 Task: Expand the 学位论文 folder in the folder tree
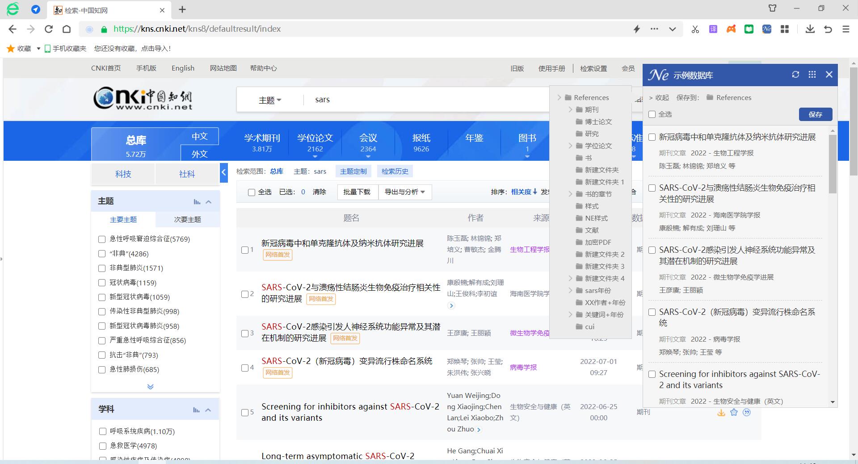570,146
